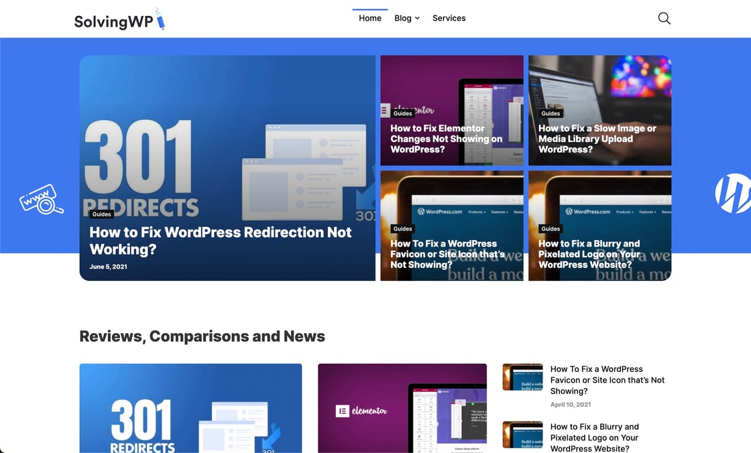The image size is (751, 453).
Task: Open the Elementor thumbnail under Reviews section
Action: (x=402, y=409)
